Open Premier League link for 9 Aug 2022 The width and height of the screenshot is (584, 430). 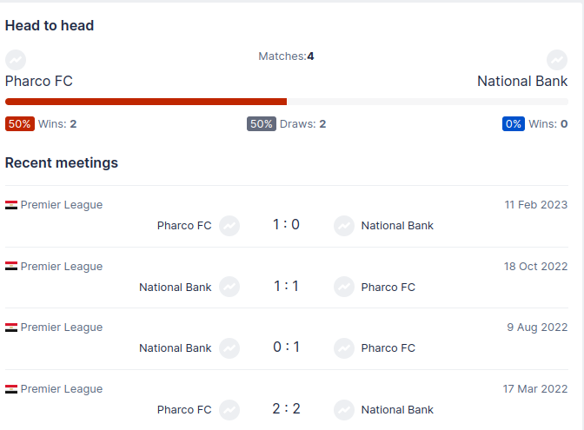(x=61, y=327)
